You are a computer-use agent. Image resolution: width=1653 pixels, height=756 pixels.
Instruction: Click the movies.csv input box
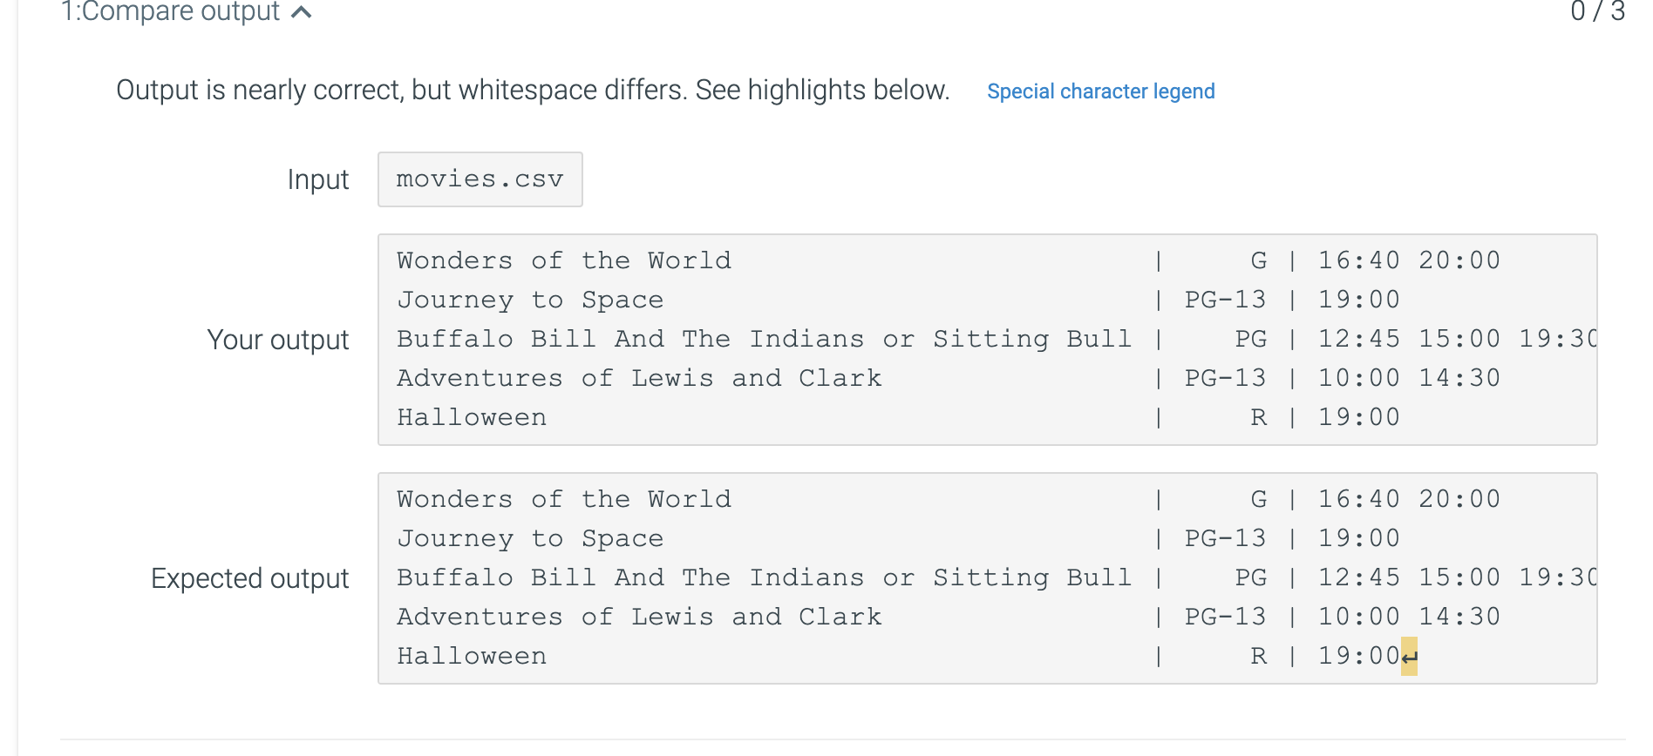pos(480,179)
